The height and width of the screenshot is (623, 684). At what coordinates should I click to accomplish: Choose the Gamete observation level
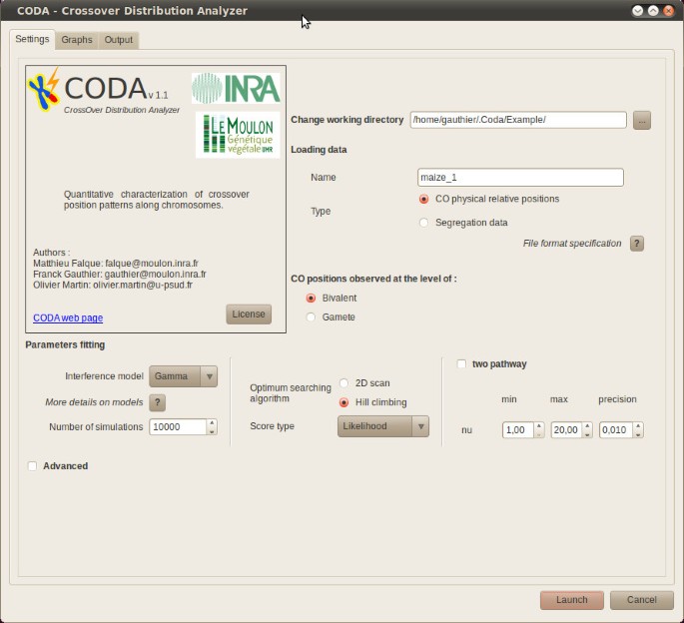click(312, 317)
